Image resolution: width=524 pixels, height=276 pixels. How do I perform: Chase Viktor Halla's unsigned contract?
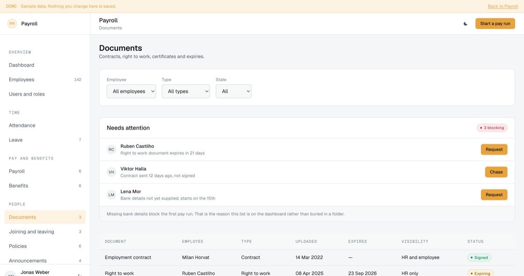pyautogui.click(x=496, y=172)
